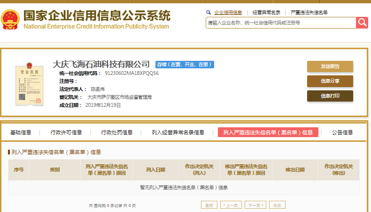Click registration authority 大庆市萨尔图区市场监督管理局

(x=119, y=97)
